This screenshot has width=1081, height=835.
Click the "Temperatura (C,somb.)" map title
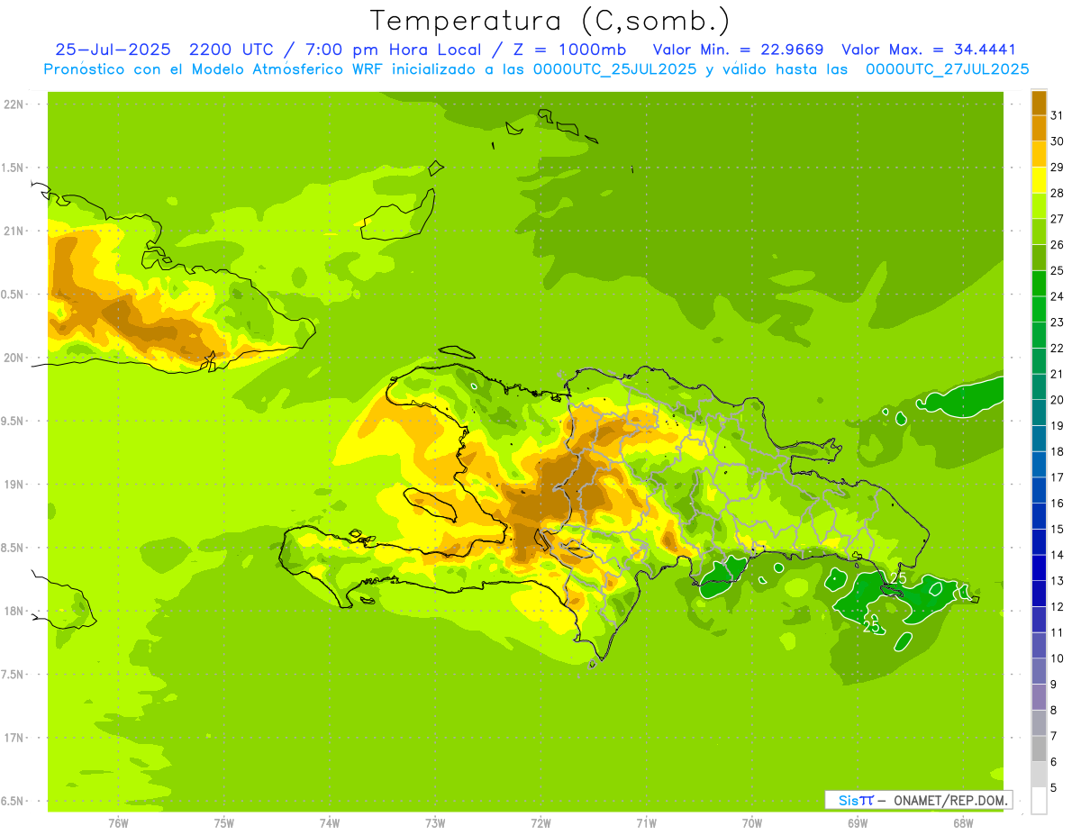tap(550, 21)
